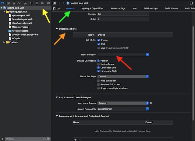Go forward in editor history
Viewport: 195px width, 141px height.
[64, 3]
